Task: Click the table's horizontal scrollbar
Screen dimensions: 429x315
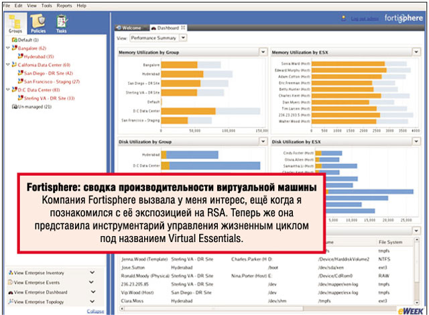Action: pos(213,309)
